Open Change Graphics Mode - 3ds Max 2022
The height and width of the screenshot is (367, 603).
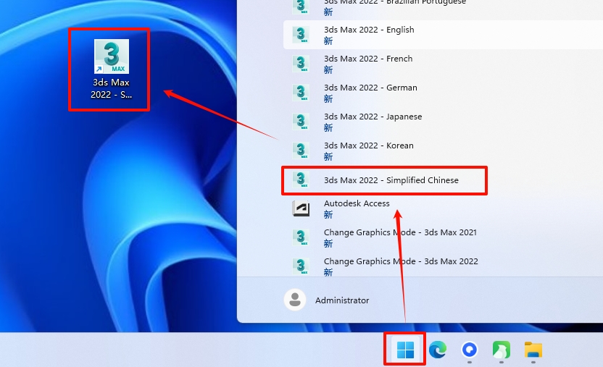(x=401, y=261)
